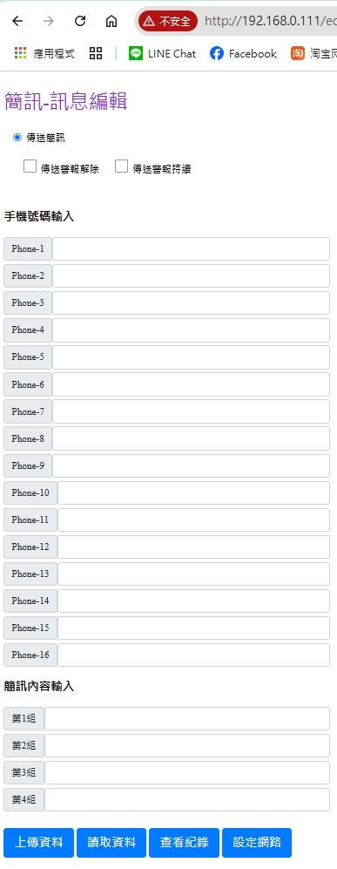The width and height of the screenshot is (337, 869).
Task: Open the browser home page icon
Action: point(111,22)
